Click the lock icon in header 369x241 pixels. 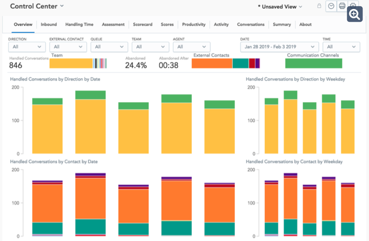[319, 6]
